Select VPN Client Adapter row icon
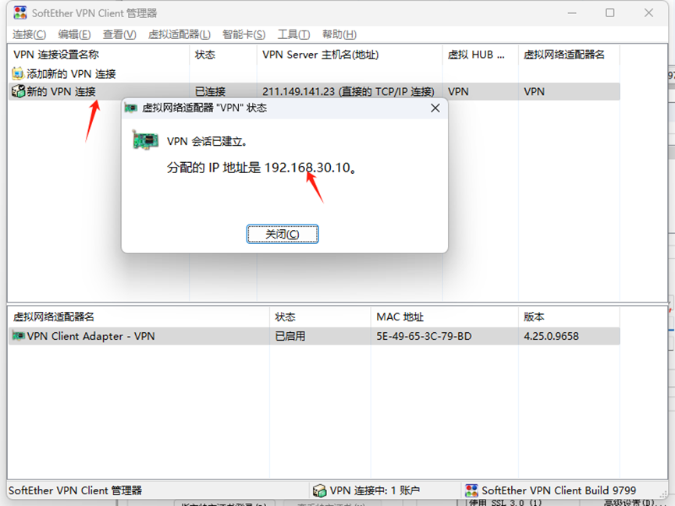The width and height of the screenshot is (675, 506). coord(19,335)
